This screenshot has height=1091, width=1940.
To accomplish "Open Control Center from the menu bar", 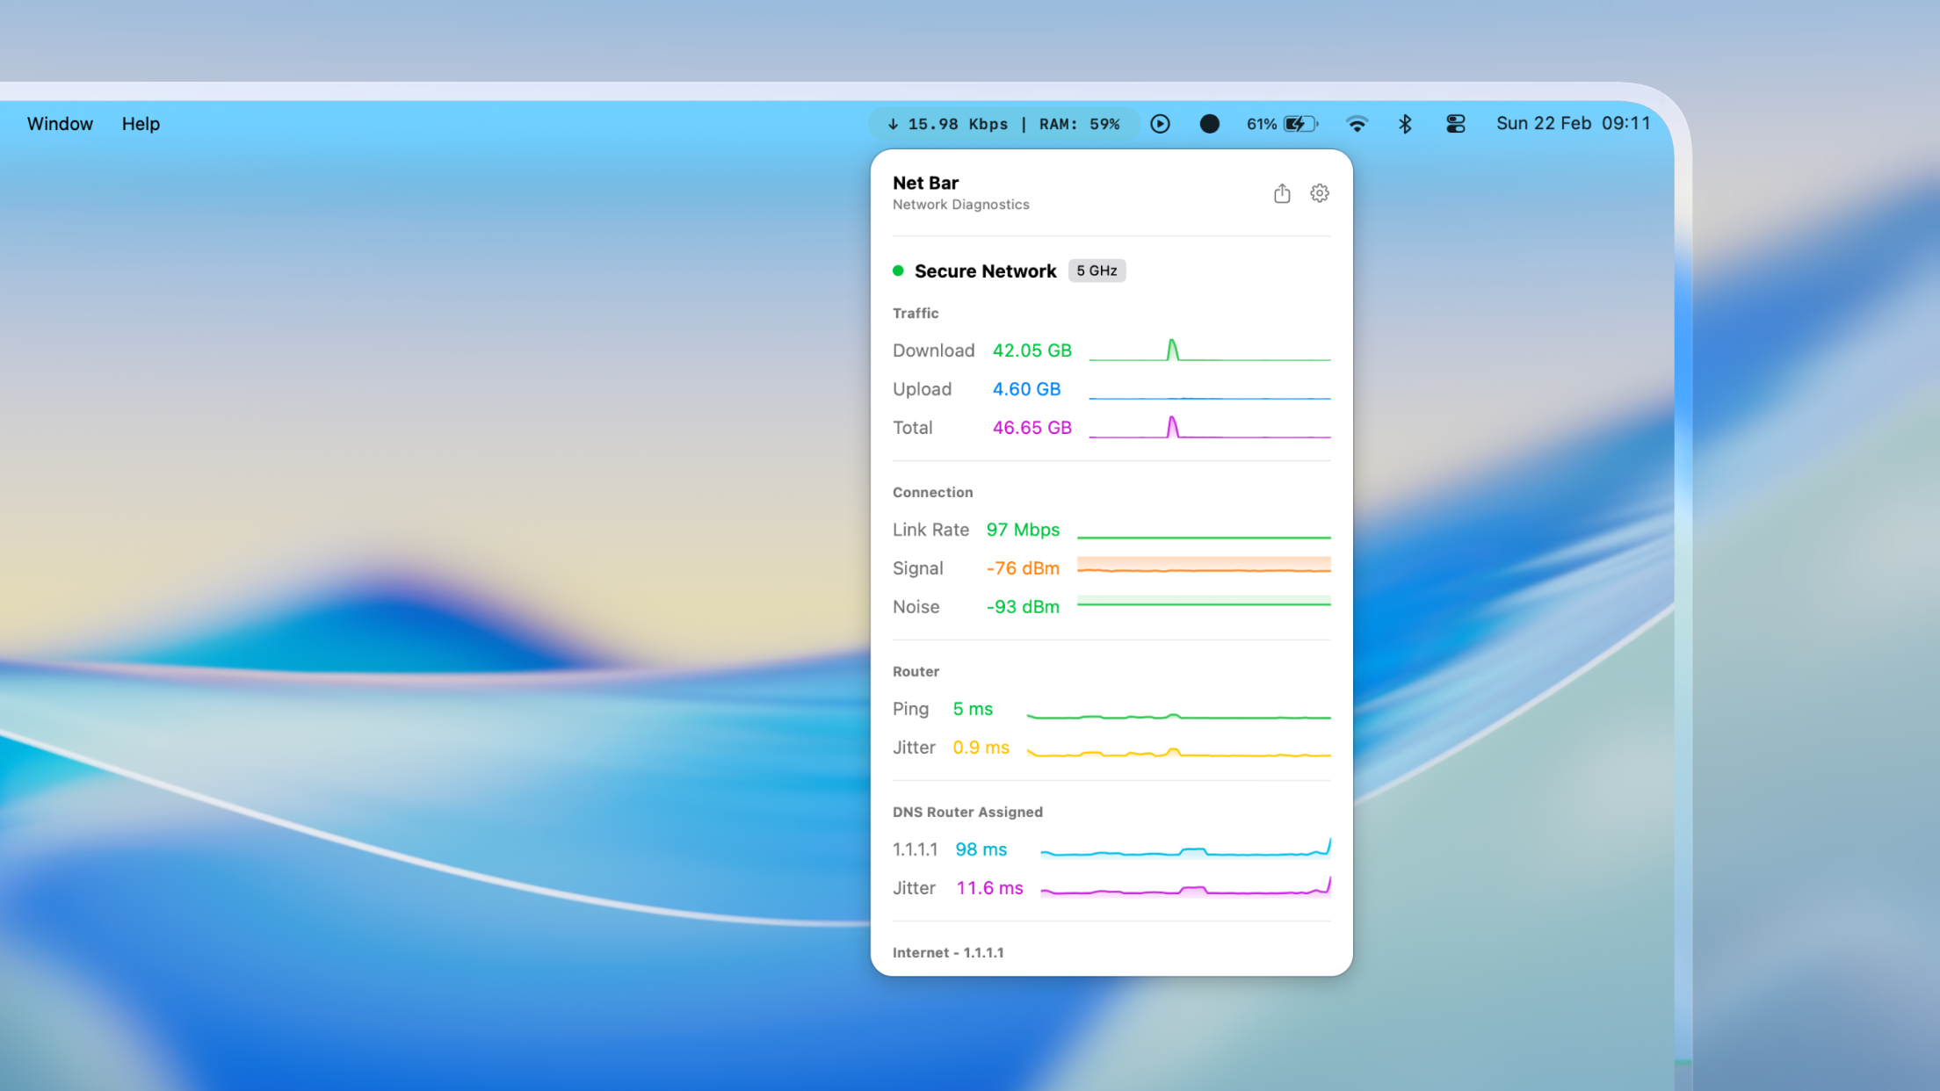I will click(1456, 124).
